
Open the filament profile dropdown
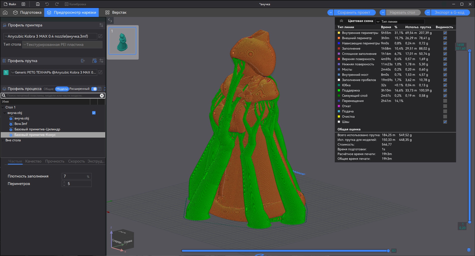point(53,72)
